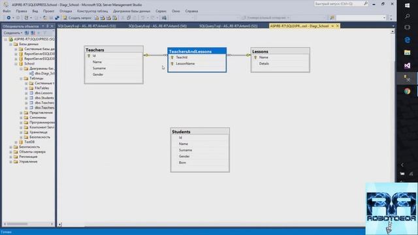Click the fourth query-type icon after Создать запрос
Screen dimensions: 418x235
coord(115,18)
